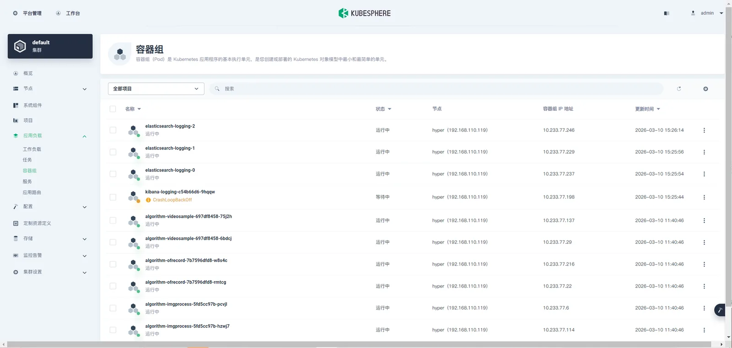This screenshot has width=732, height=348.
Task: Open more actions for algorithm-videosample-697df8458-75j2h
Action: [x=704, y=220]
